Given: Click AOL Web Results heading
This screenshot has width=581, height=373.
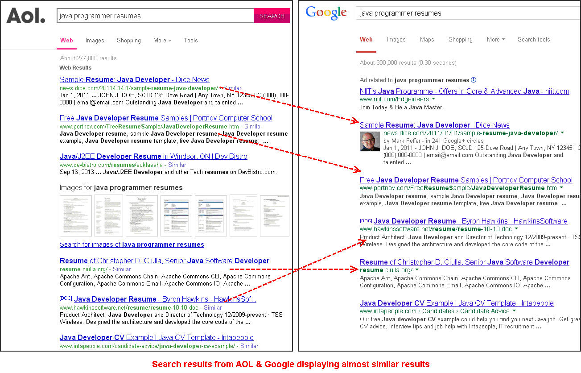Looking at the screenshot, I should pyautogui.click(x=75, y=68).
